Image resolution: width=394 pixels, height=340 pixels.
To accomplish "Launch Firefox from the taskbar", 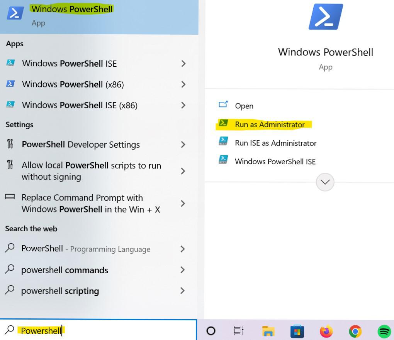I will coord(326,331).
